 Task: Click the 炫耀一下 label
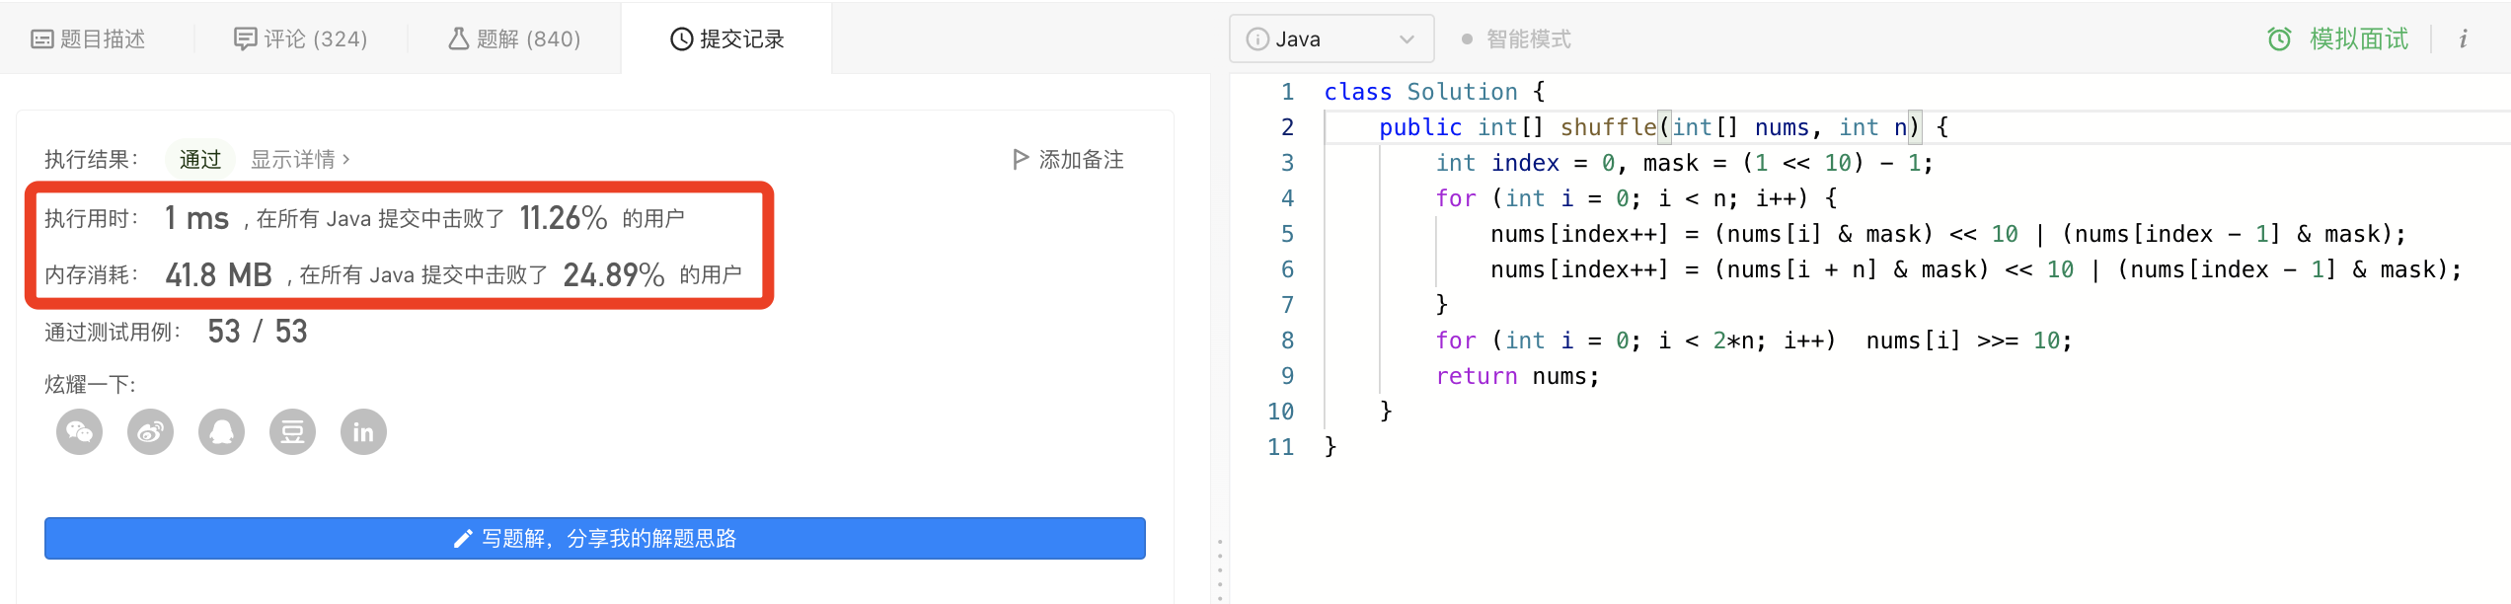pyautogui.click(x=90, y=384)
